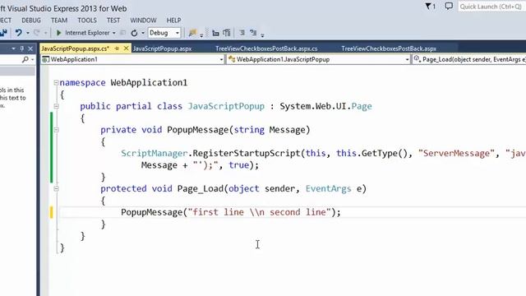
Task: Select the JavaScriptPopup.aspx.cs tab
Action: click(75, 49)
